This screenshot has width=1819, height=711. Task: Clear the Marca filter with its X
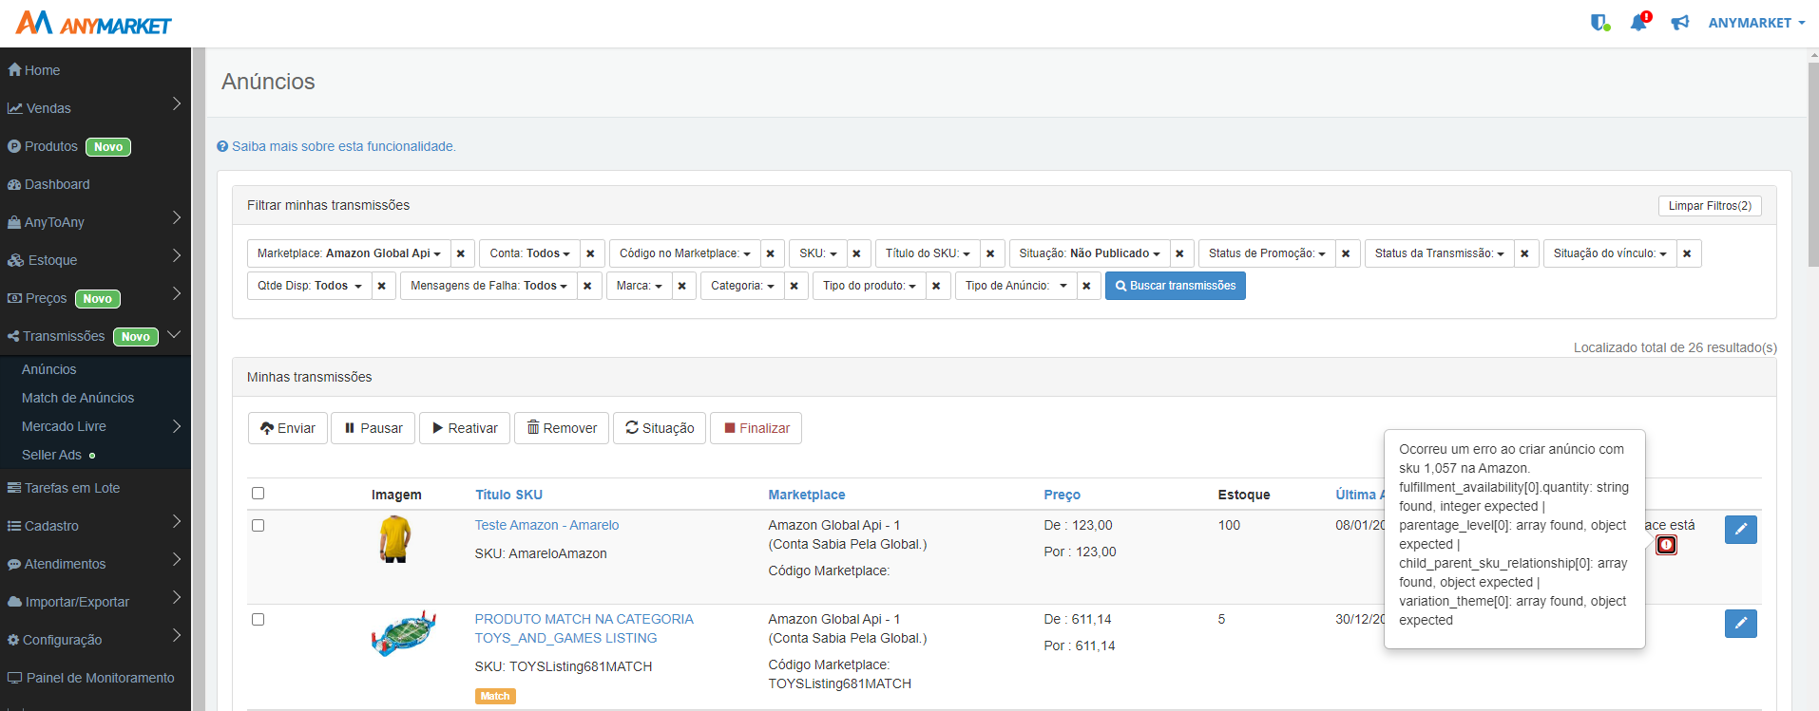tap(681, 286)
